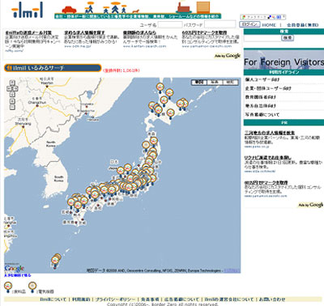Open 企業・団体ユーザー向け guideline

(x=268, y=88)
